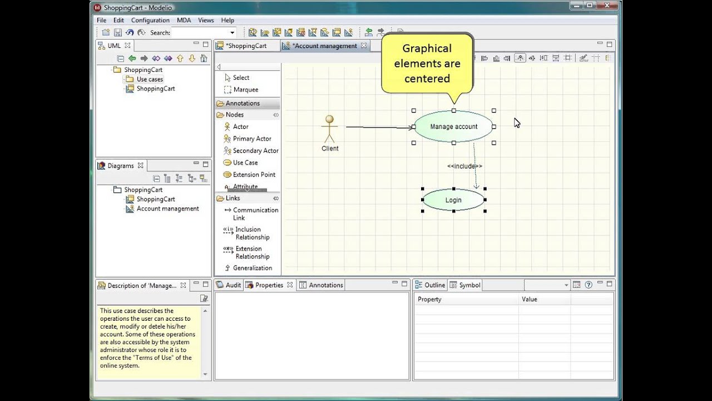Choose the Marquee selection tool
The height and width of the screenshot is (401, 712).
click(241, 90)
